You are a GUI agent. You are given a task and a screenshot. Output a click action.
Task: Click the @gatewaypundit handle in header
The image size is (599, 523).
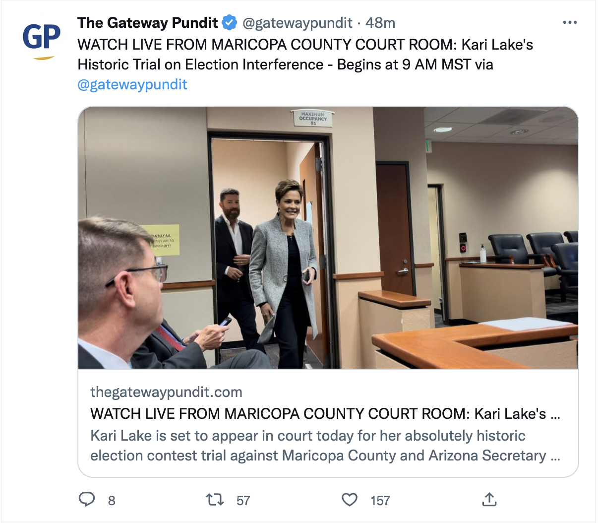(298, 23)
